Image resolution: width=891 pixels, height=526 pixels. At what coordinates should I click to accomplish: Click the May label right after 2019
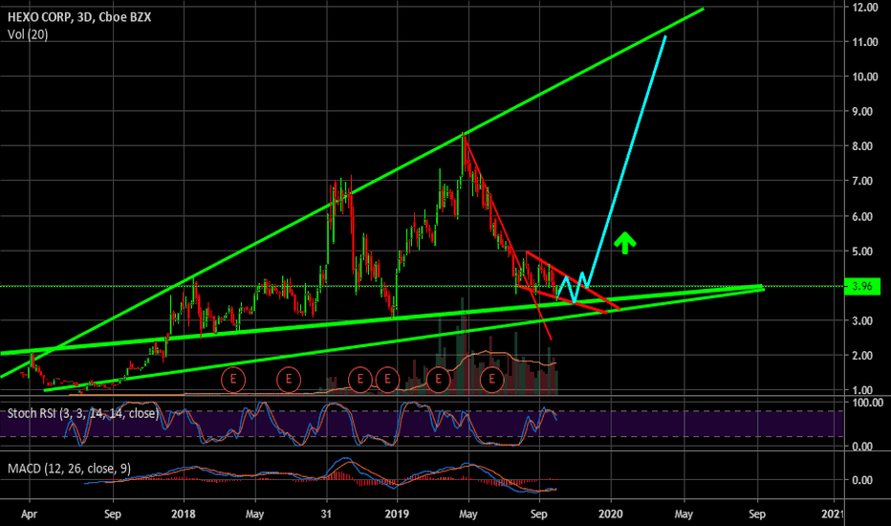(x=467, y=515)
